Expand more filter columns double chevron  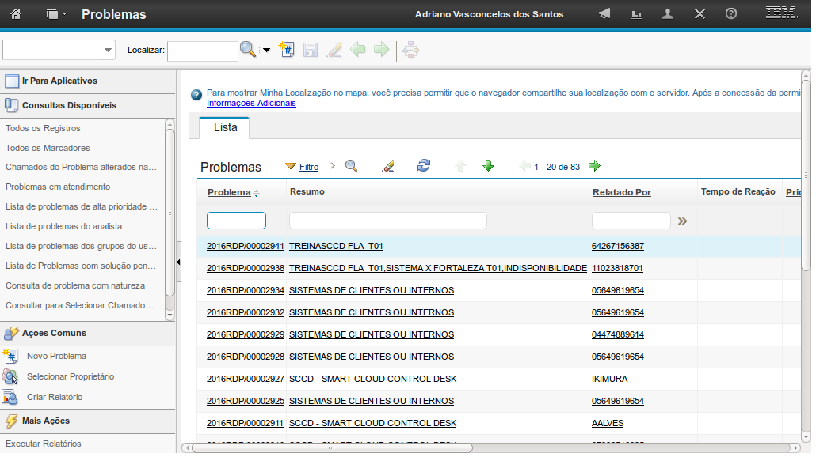pyautogui.click(x=682, y=221)
